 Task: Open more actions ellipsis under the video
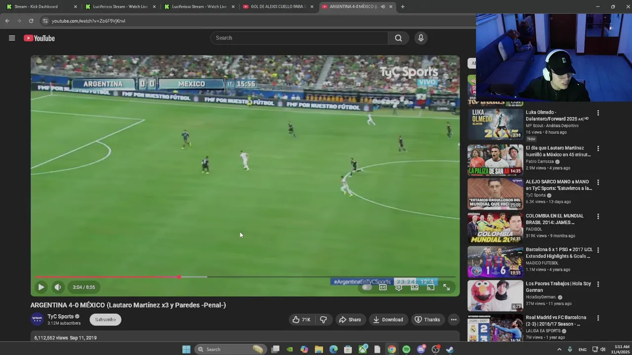[453, 319]
